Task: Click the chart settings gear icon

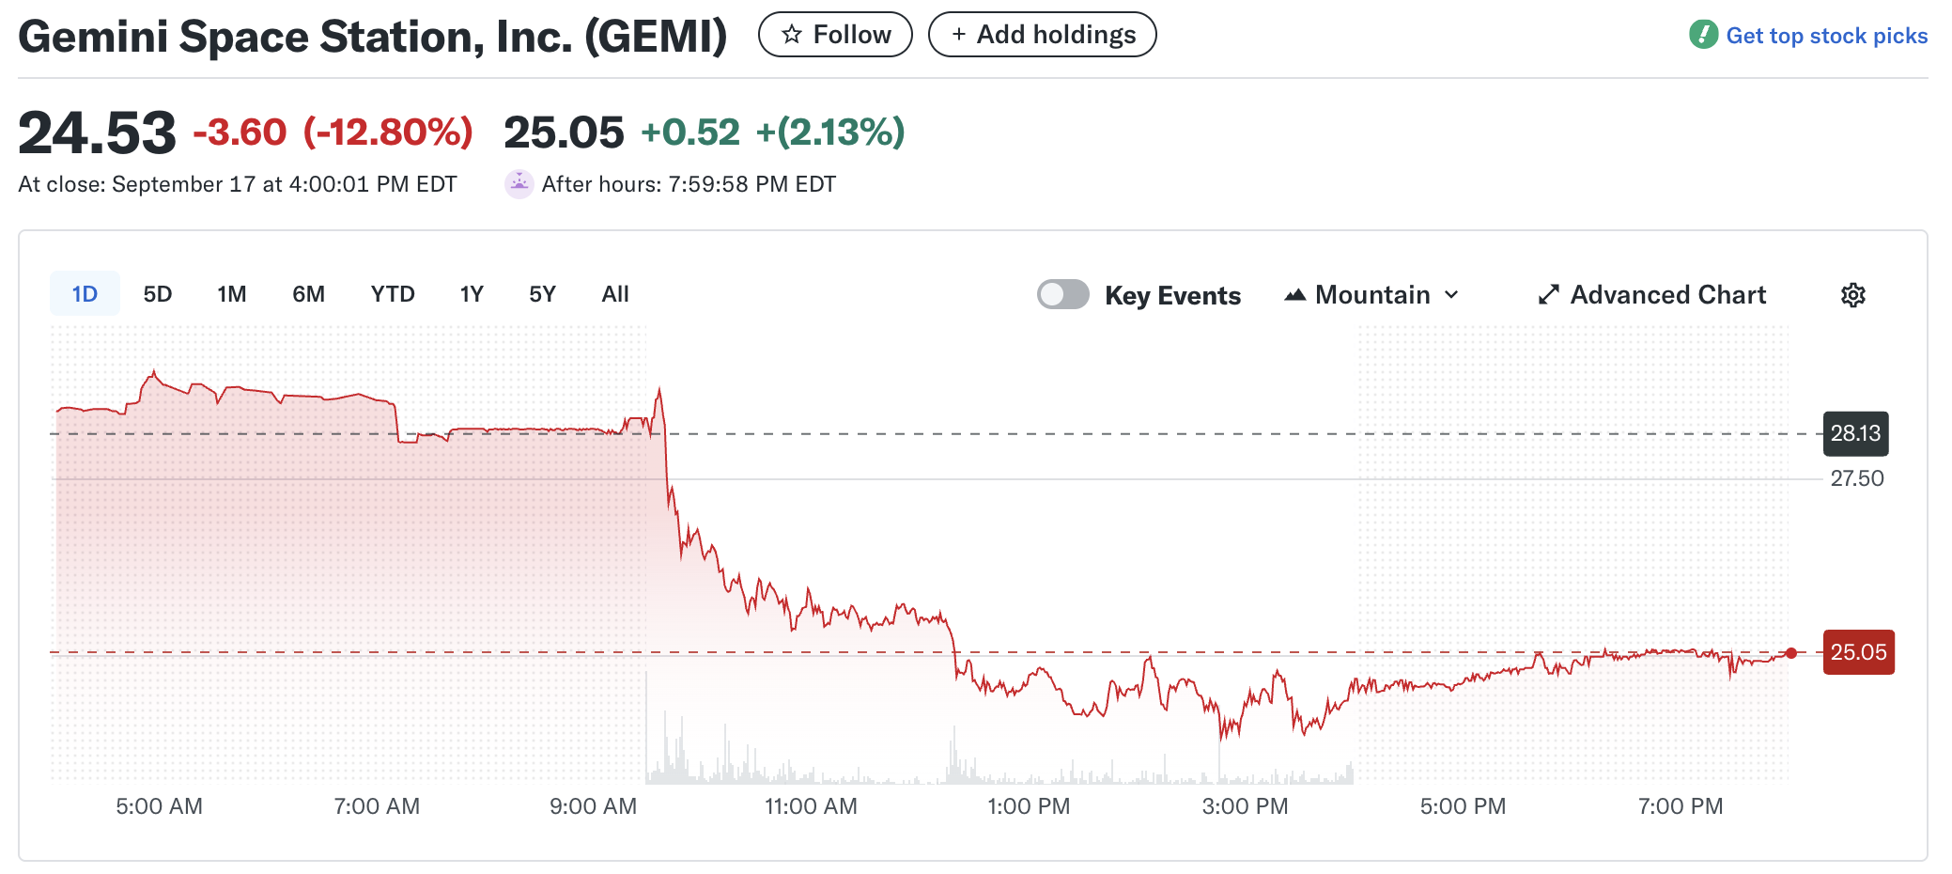Action: [1852, 295]
